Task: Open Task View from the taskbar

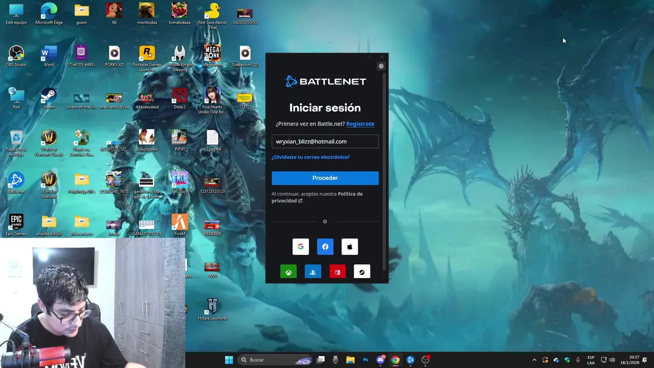Action: (x=320, y=360)
